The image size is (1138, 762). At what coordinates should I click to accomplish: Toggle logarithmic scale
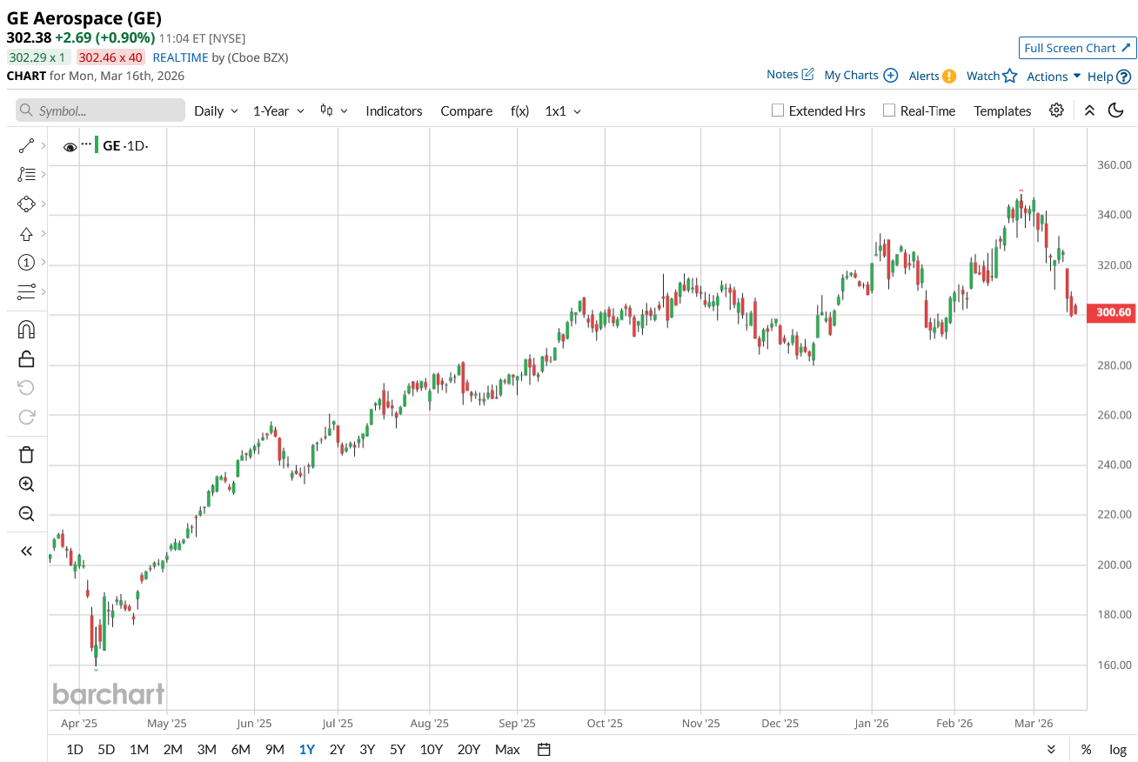click(x=1118, y=749)
